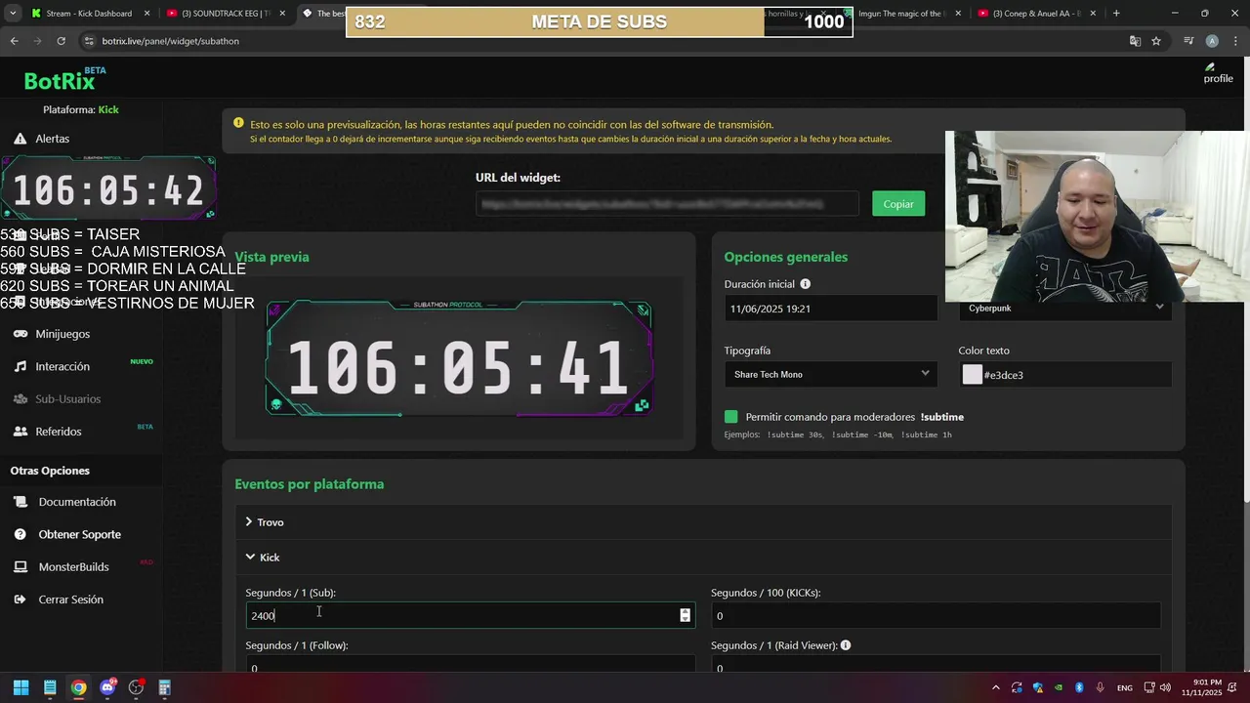
Task: Switch to SOUNDTRACK EEG tab
Action: coord(226,14)
